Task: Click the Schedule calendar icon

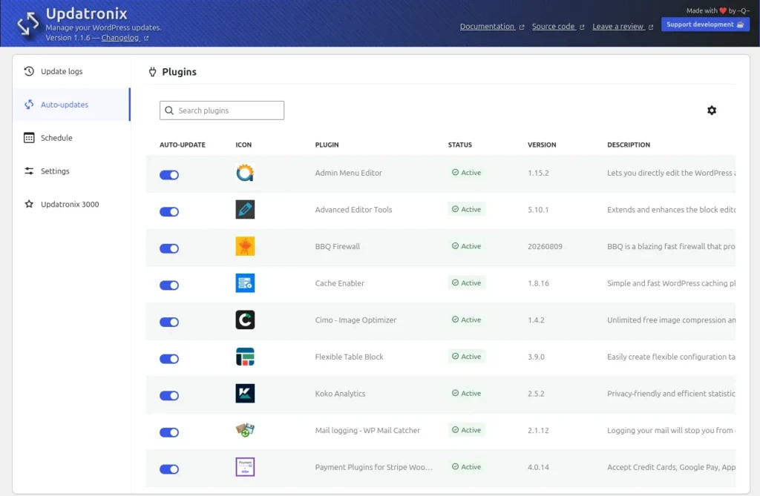Action: pos(29,138)
